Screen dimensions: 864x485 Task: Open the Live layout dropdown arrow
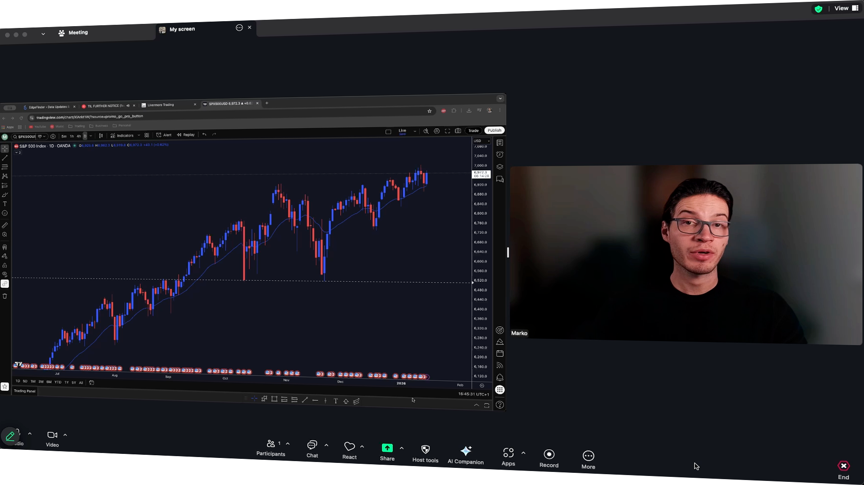(415, 132)
